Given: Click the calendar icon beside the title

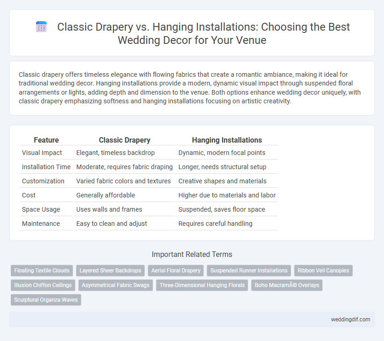Looking at the screenshot, I should click(x=42, y=27).
